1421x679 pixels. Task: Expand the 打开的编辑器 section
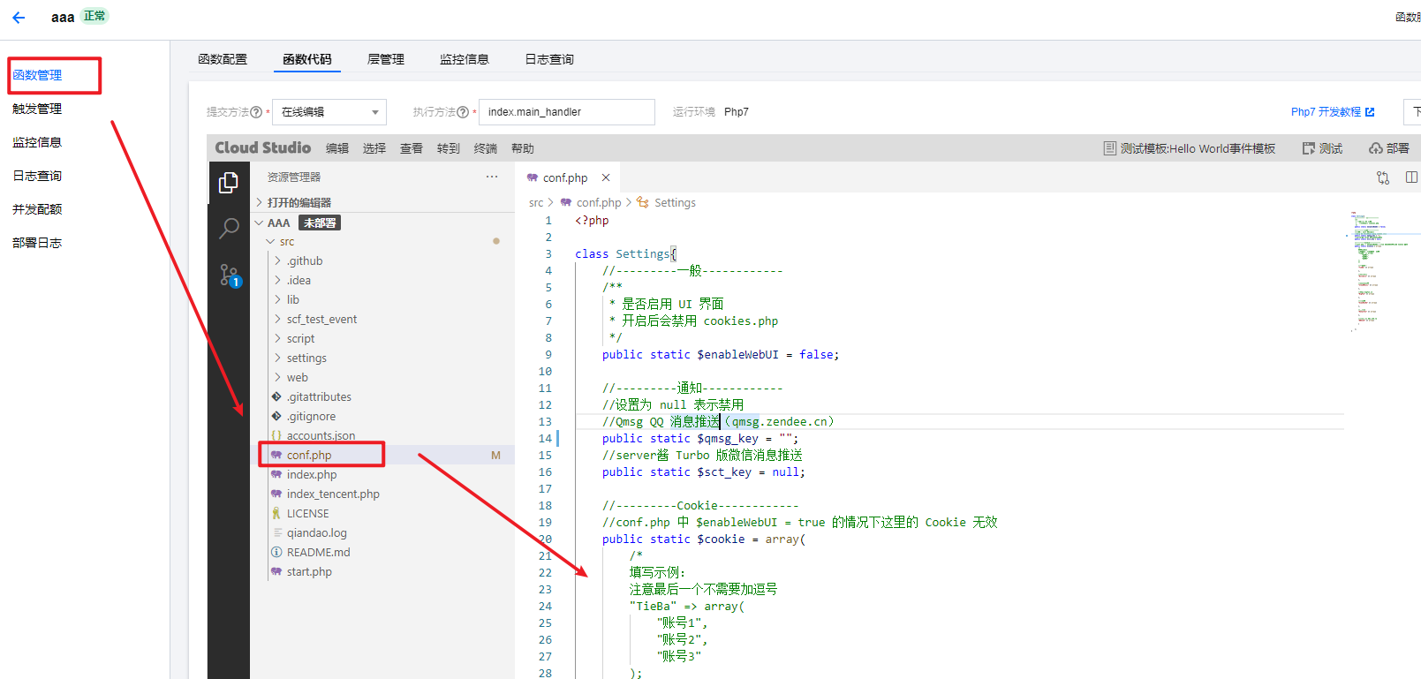pyautogui.click(x=382, y=202)
